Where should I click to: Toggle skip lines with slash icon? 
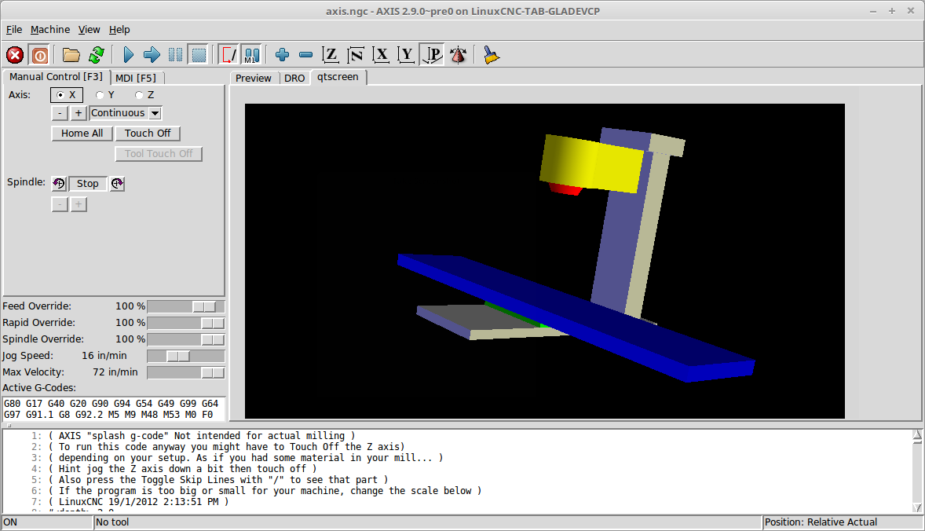[x=229, y=55]
